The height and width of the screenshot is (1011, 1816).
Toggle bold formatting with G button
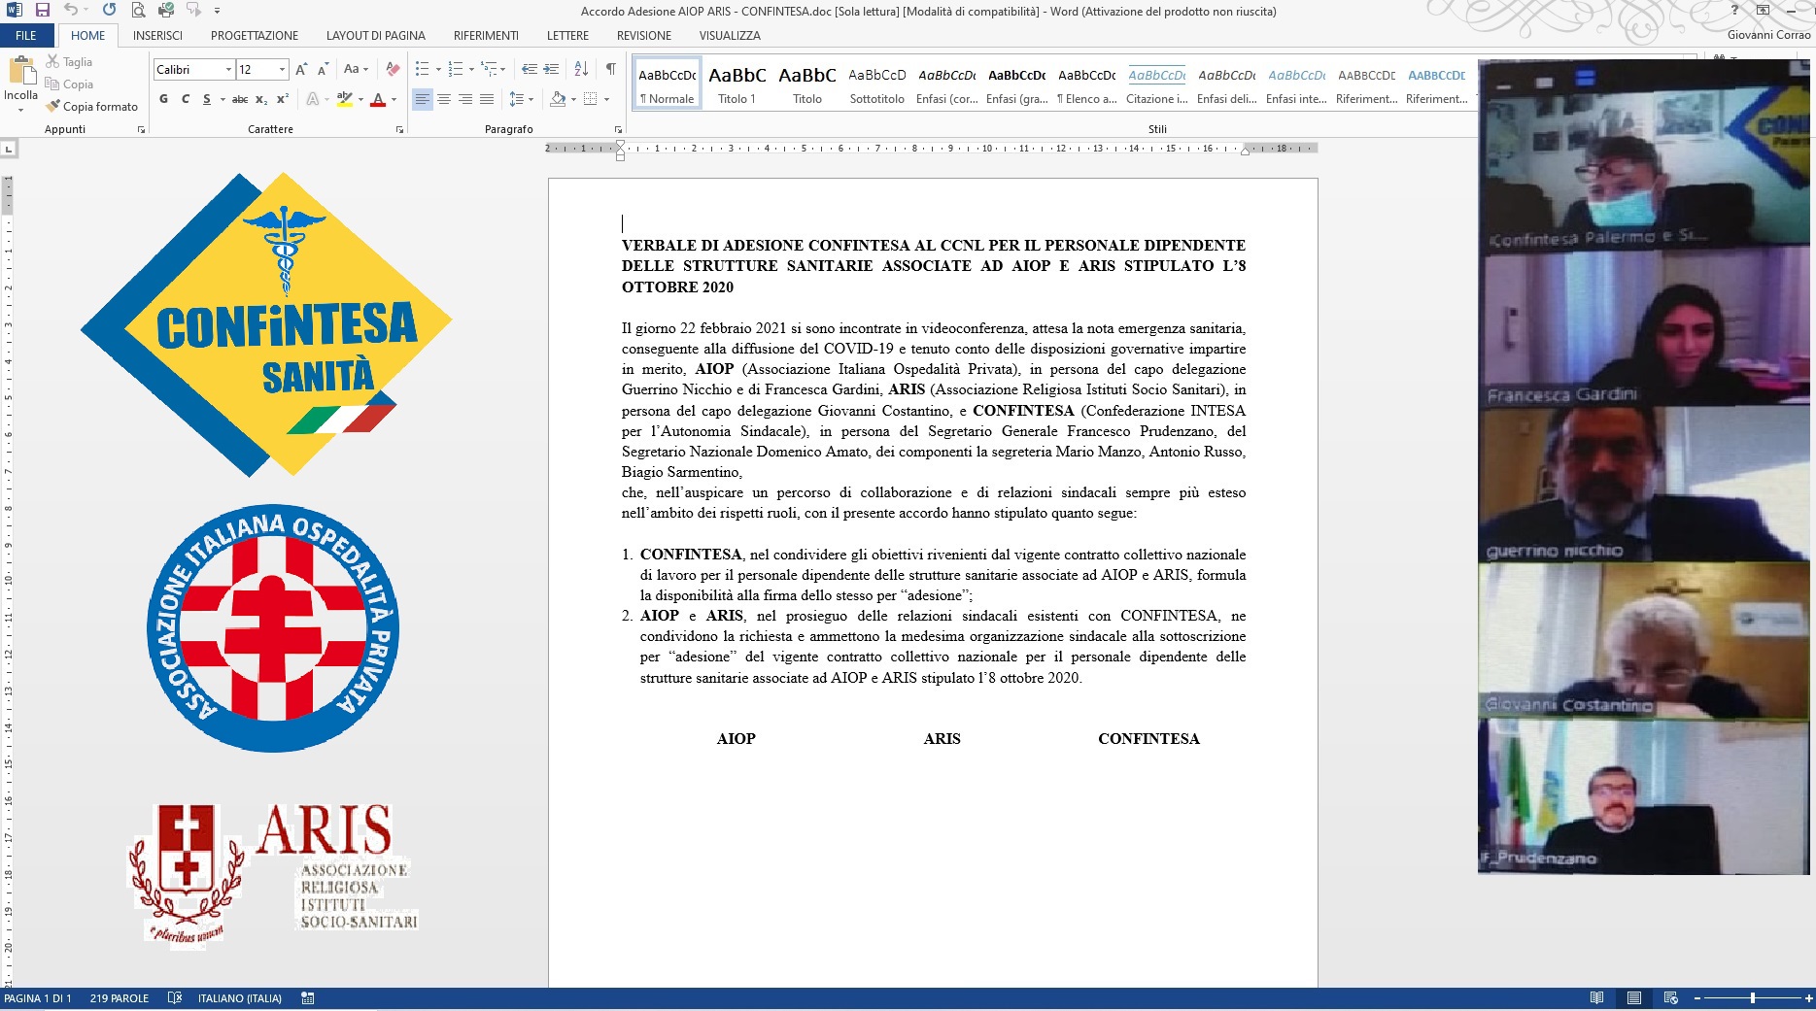(x=163, y=99)
